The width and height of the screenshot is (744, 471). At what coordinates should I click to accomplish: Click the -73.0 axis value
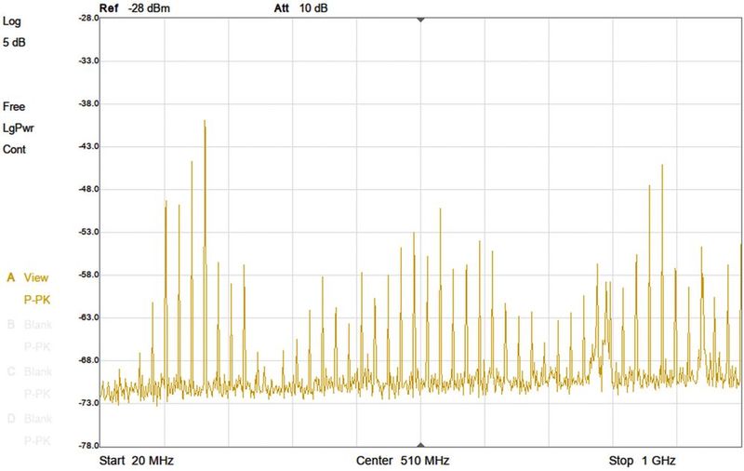[x=88, y=403]
